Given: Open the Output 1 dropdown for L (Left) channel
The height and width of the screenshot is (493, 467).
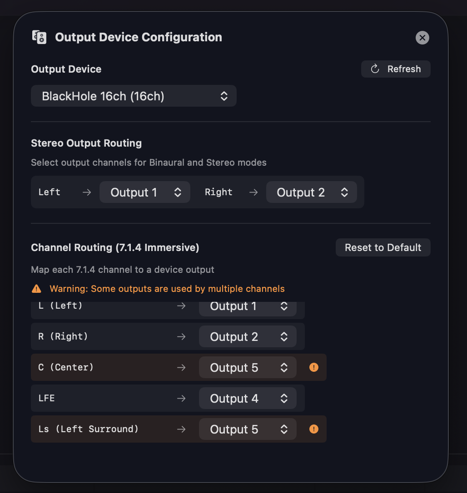Looking at the screenshot, I should click(248, 306).
